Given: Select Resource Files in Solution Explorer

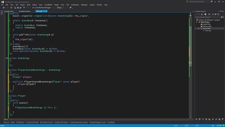Looking at the screenshot, I should (x=207, y=26).
